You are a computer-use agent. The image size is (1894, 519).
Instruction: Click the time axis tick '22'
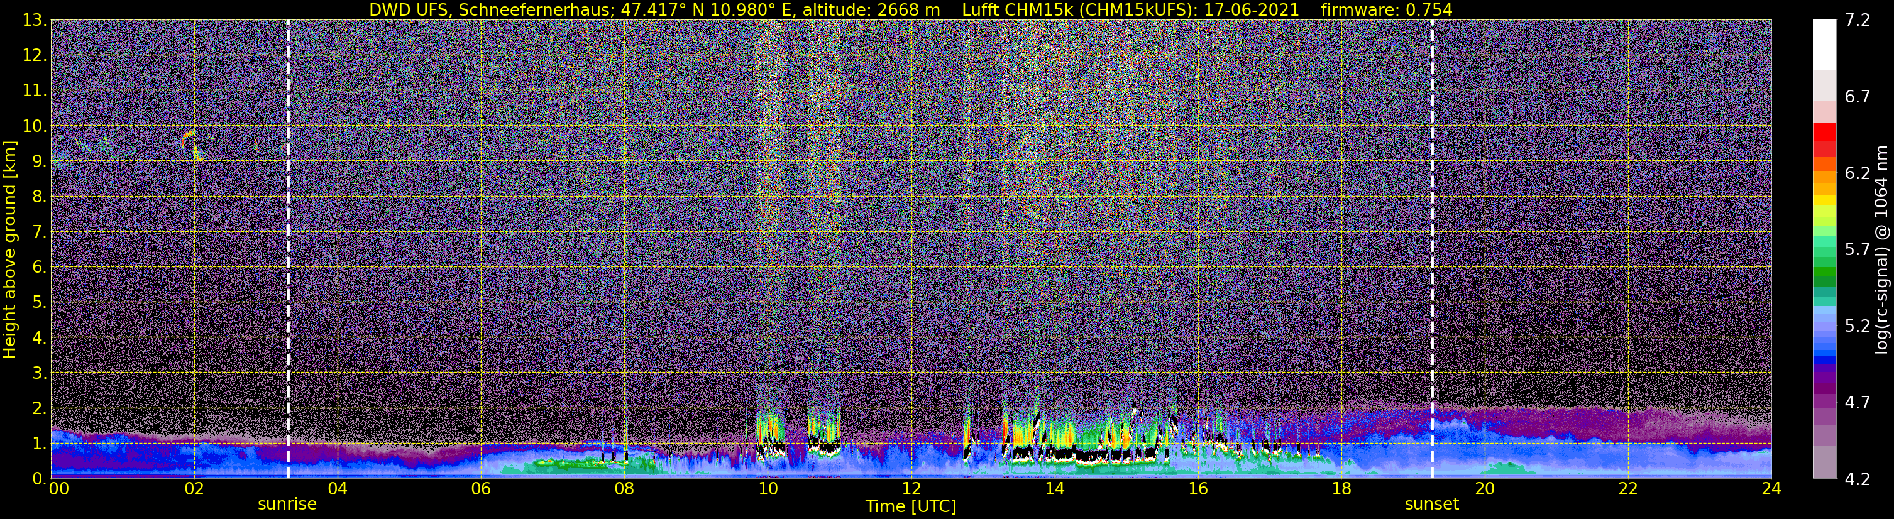1628,489
